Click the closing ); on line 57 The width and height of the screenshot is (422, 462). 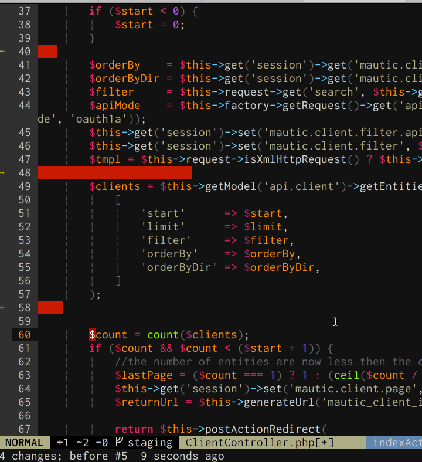[x=95, y=294]
